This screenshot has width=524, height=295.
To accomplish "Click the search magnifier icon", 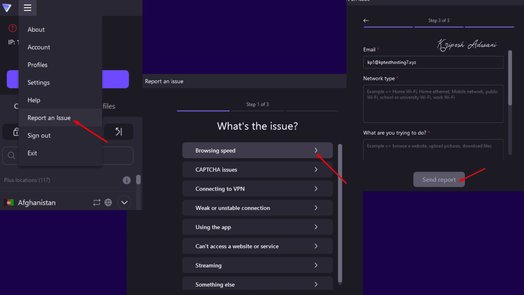I will (x=11, y=155).
